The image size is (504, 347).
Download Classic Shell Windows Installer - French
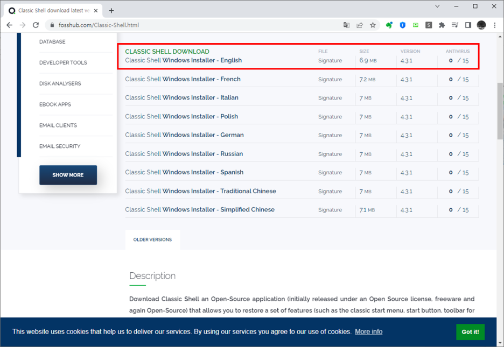[x=183, y=79]
